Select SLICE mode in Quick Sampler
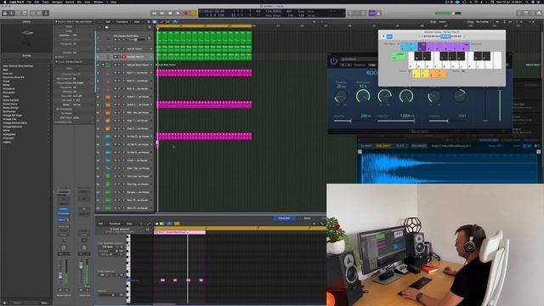This screenshot has height=306, width=544. click(400, 146)
